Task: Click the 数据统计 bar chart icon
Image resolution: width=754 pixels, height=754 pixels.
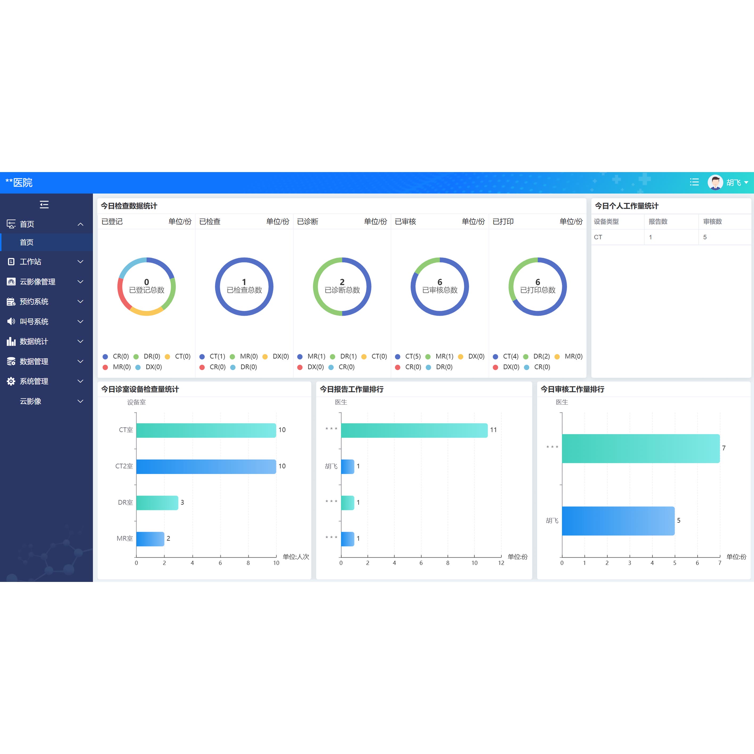Action: tap(11, 341)
